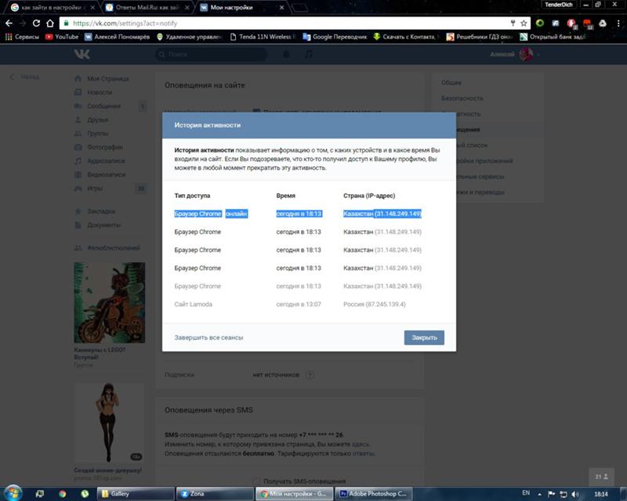
Task: Toggle Получать SMS-оповещения checkbox
Action: tap(257, 481)
